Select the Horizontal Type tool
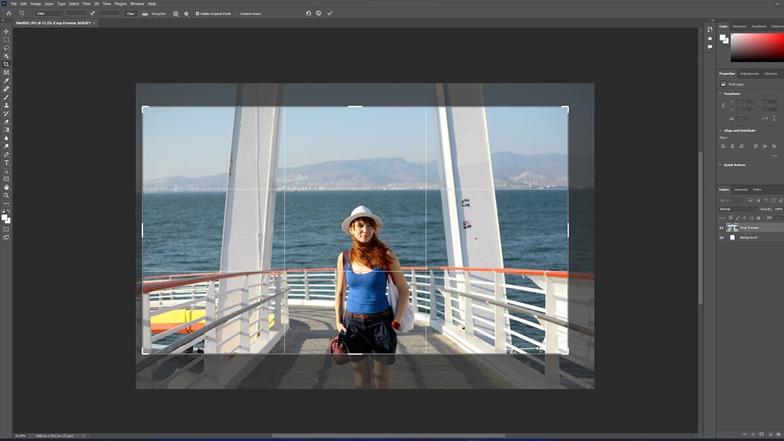 7,162
